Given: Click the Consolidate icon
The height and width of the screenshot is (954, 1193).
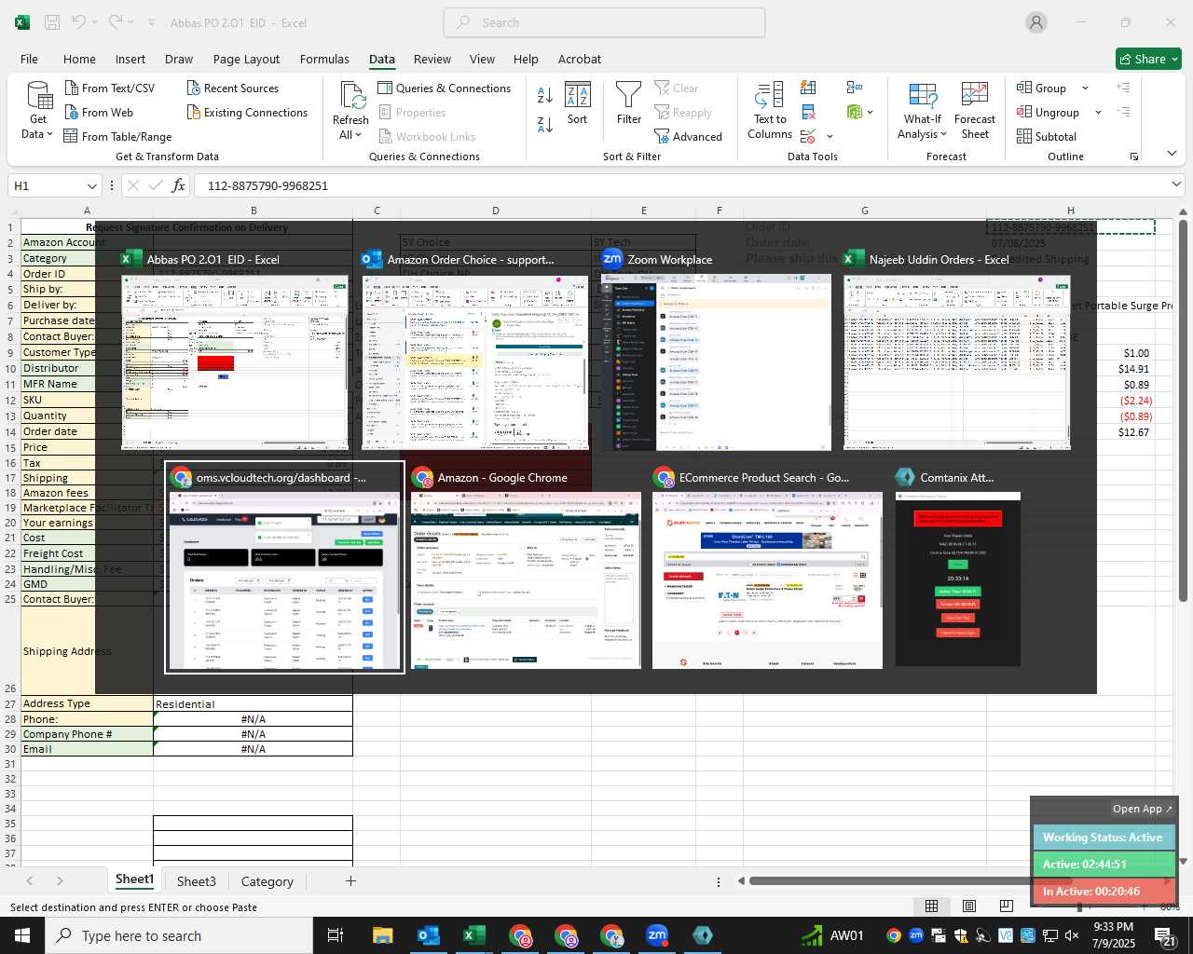Looking at the screenshot, I should pos(855,88).
